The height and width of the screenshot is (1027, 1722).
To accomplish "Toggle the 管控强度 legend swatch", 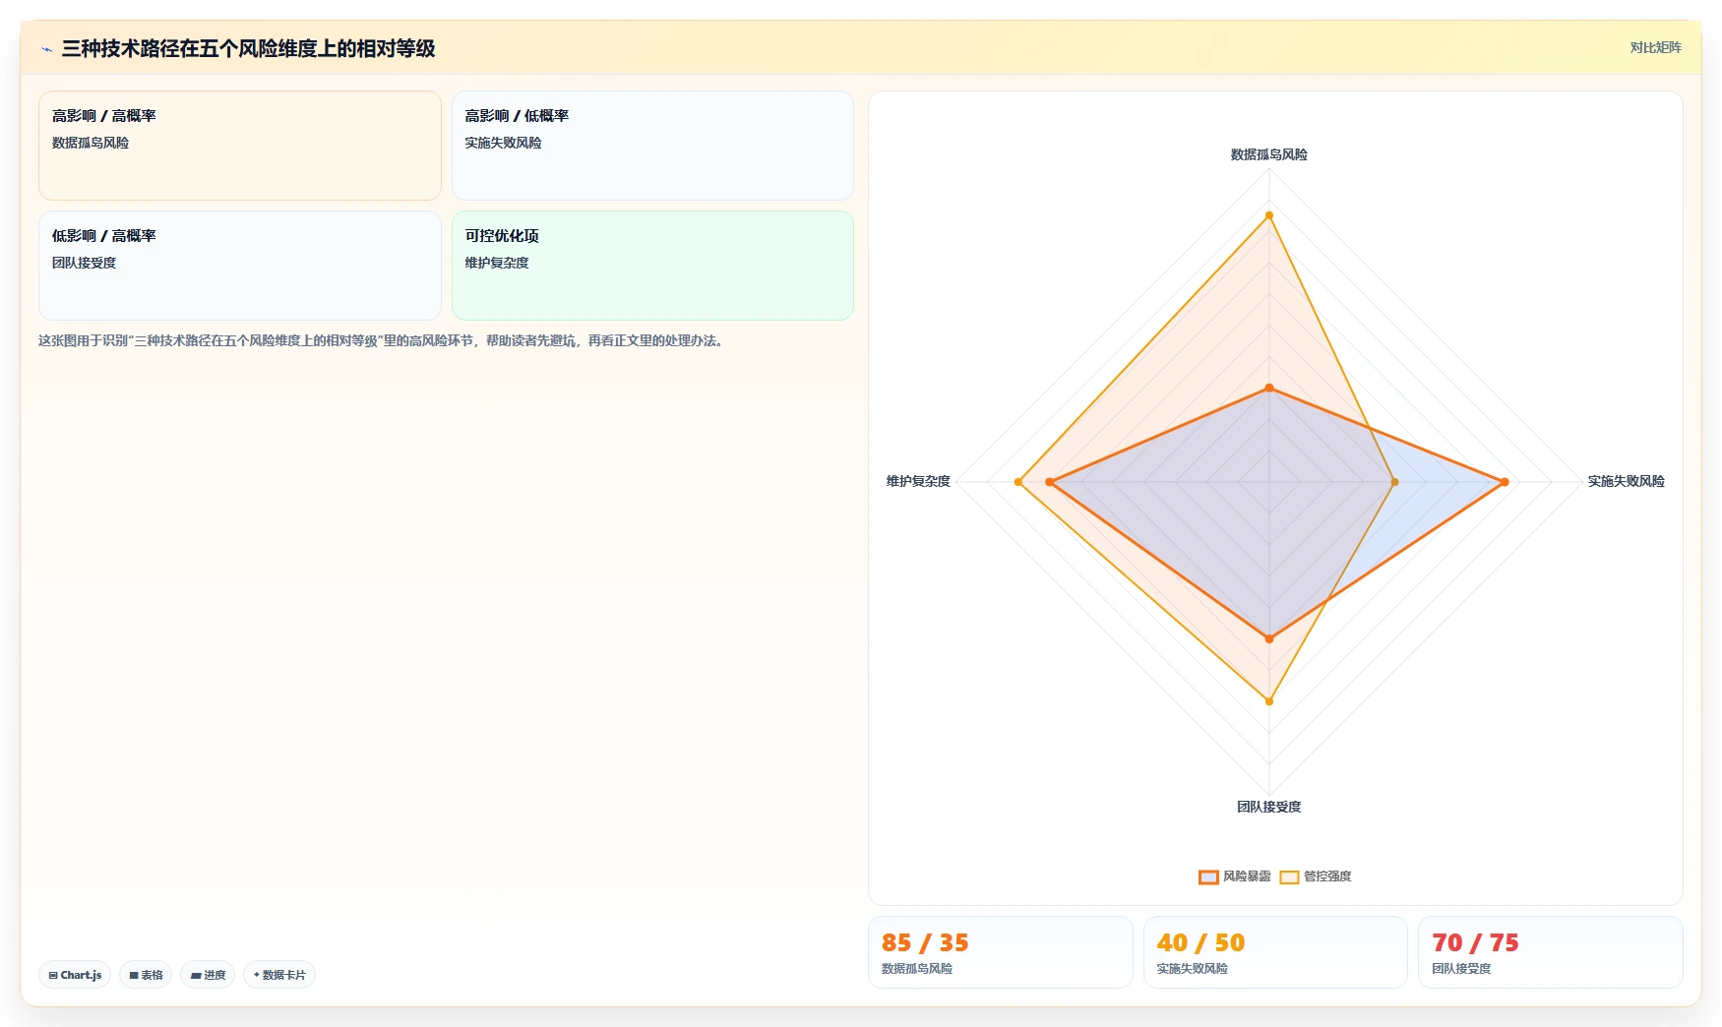I will [x=1289, y=876].
